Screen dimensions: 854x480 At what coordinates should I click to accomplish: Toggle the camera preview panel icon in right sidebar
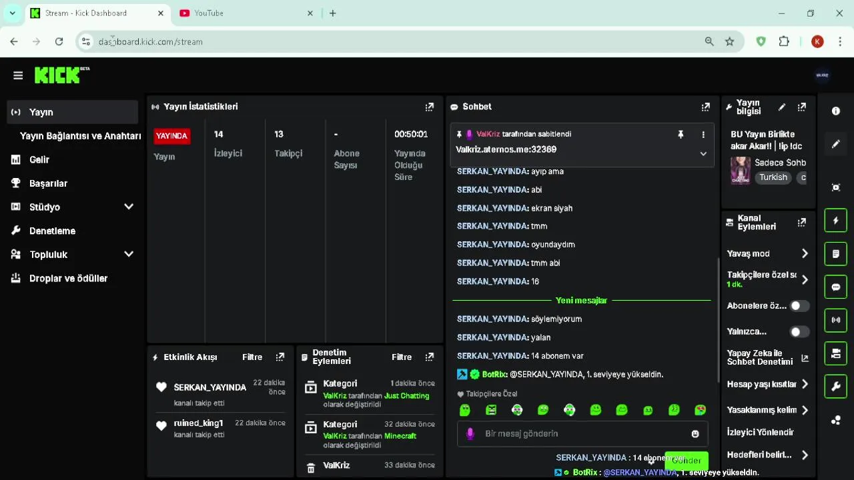(x=836, y=353)
